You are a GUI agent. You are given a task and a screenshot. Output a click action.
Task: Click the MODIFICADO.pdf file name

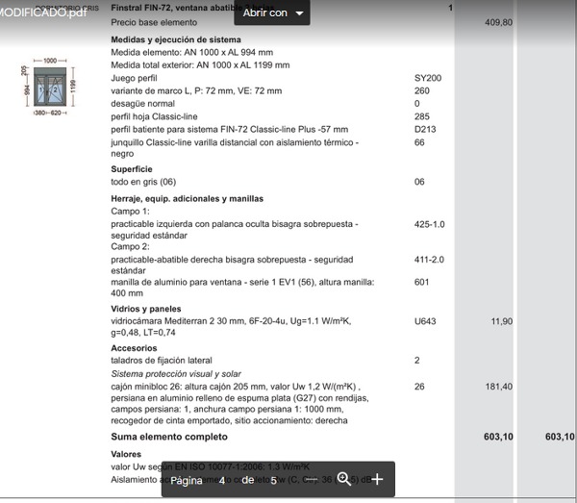[49, 13]
